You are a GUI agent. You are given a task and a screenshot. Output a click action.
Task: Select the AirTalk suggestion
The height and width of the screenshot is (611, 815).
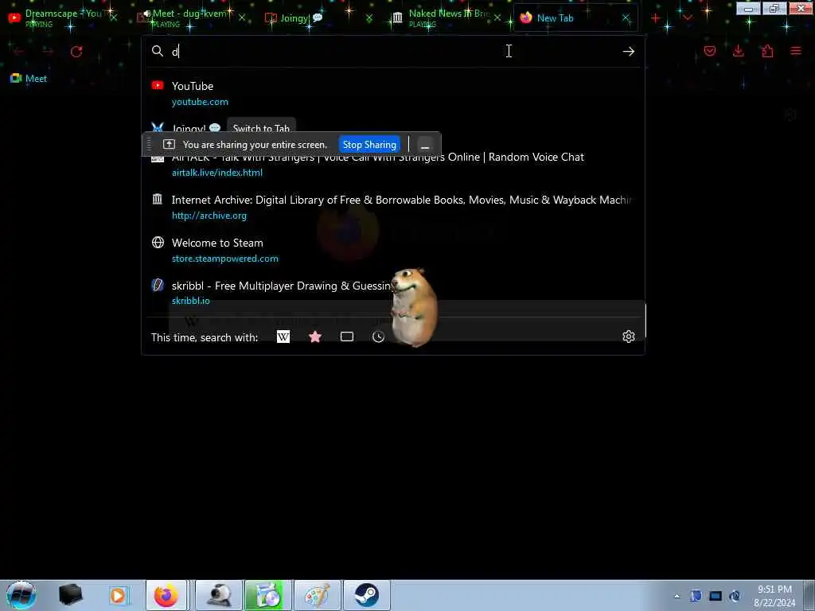pos(393,164)
